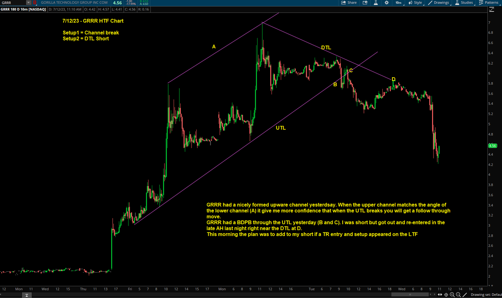Screen dimensions: 502x298
Task: Click the news and alerts icon beside Share
Action: tap(365, 3)
